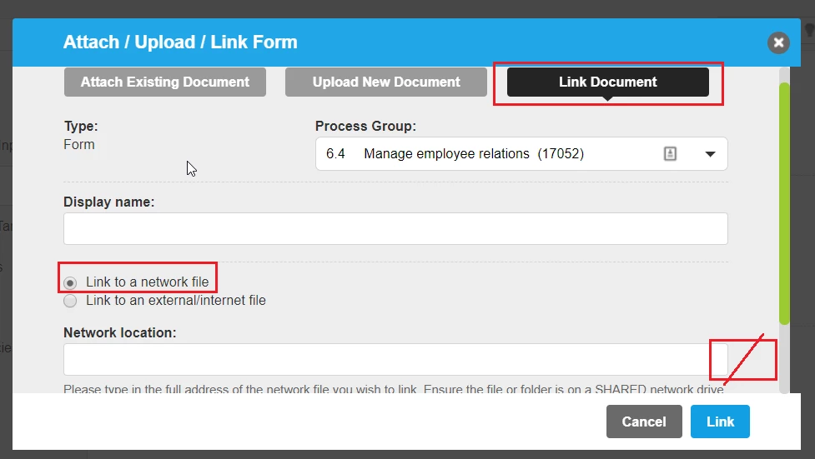The width and height of the screenshot is (815, 459).
Task: Click the process group badge icon
Action: point(670,153)
